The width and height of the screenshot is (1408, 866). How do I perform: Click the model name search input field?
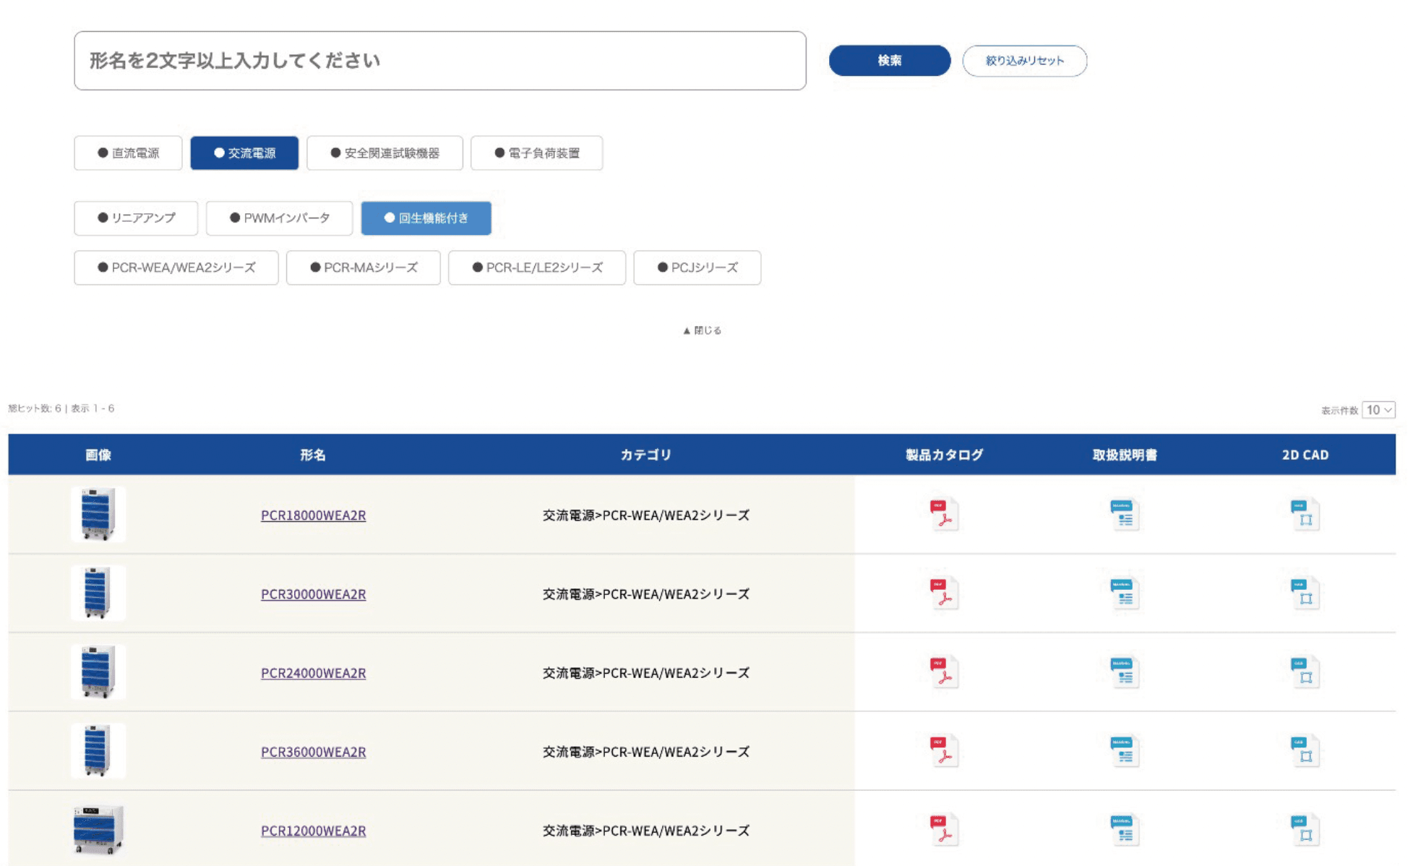(x=439, y=61)
